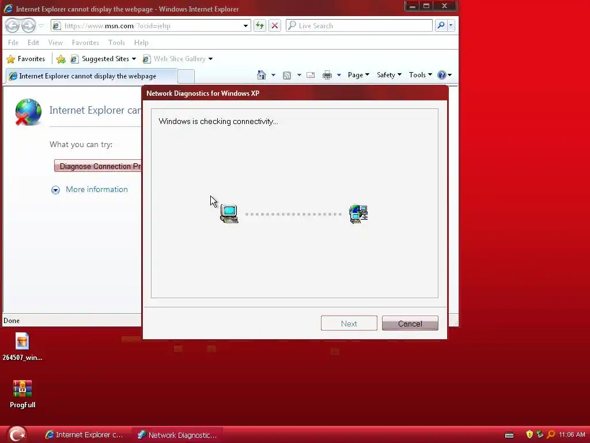Click the Live Search input box
This screenshot has width=590, height=443.
pos(360,25)
